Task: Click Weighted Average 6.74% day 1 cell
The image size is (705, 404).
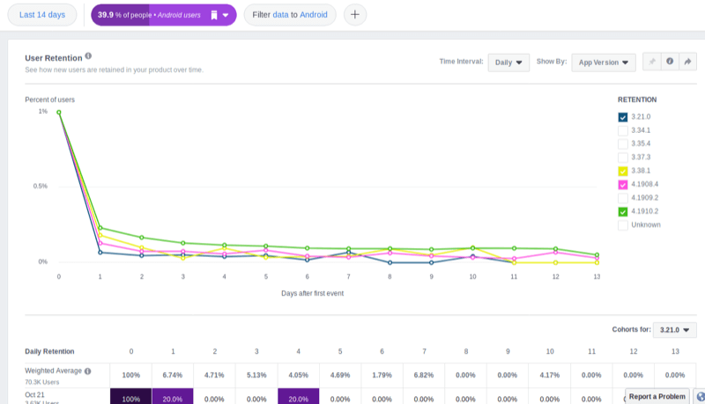Action: pyautogui.click(x=173, y=375)
